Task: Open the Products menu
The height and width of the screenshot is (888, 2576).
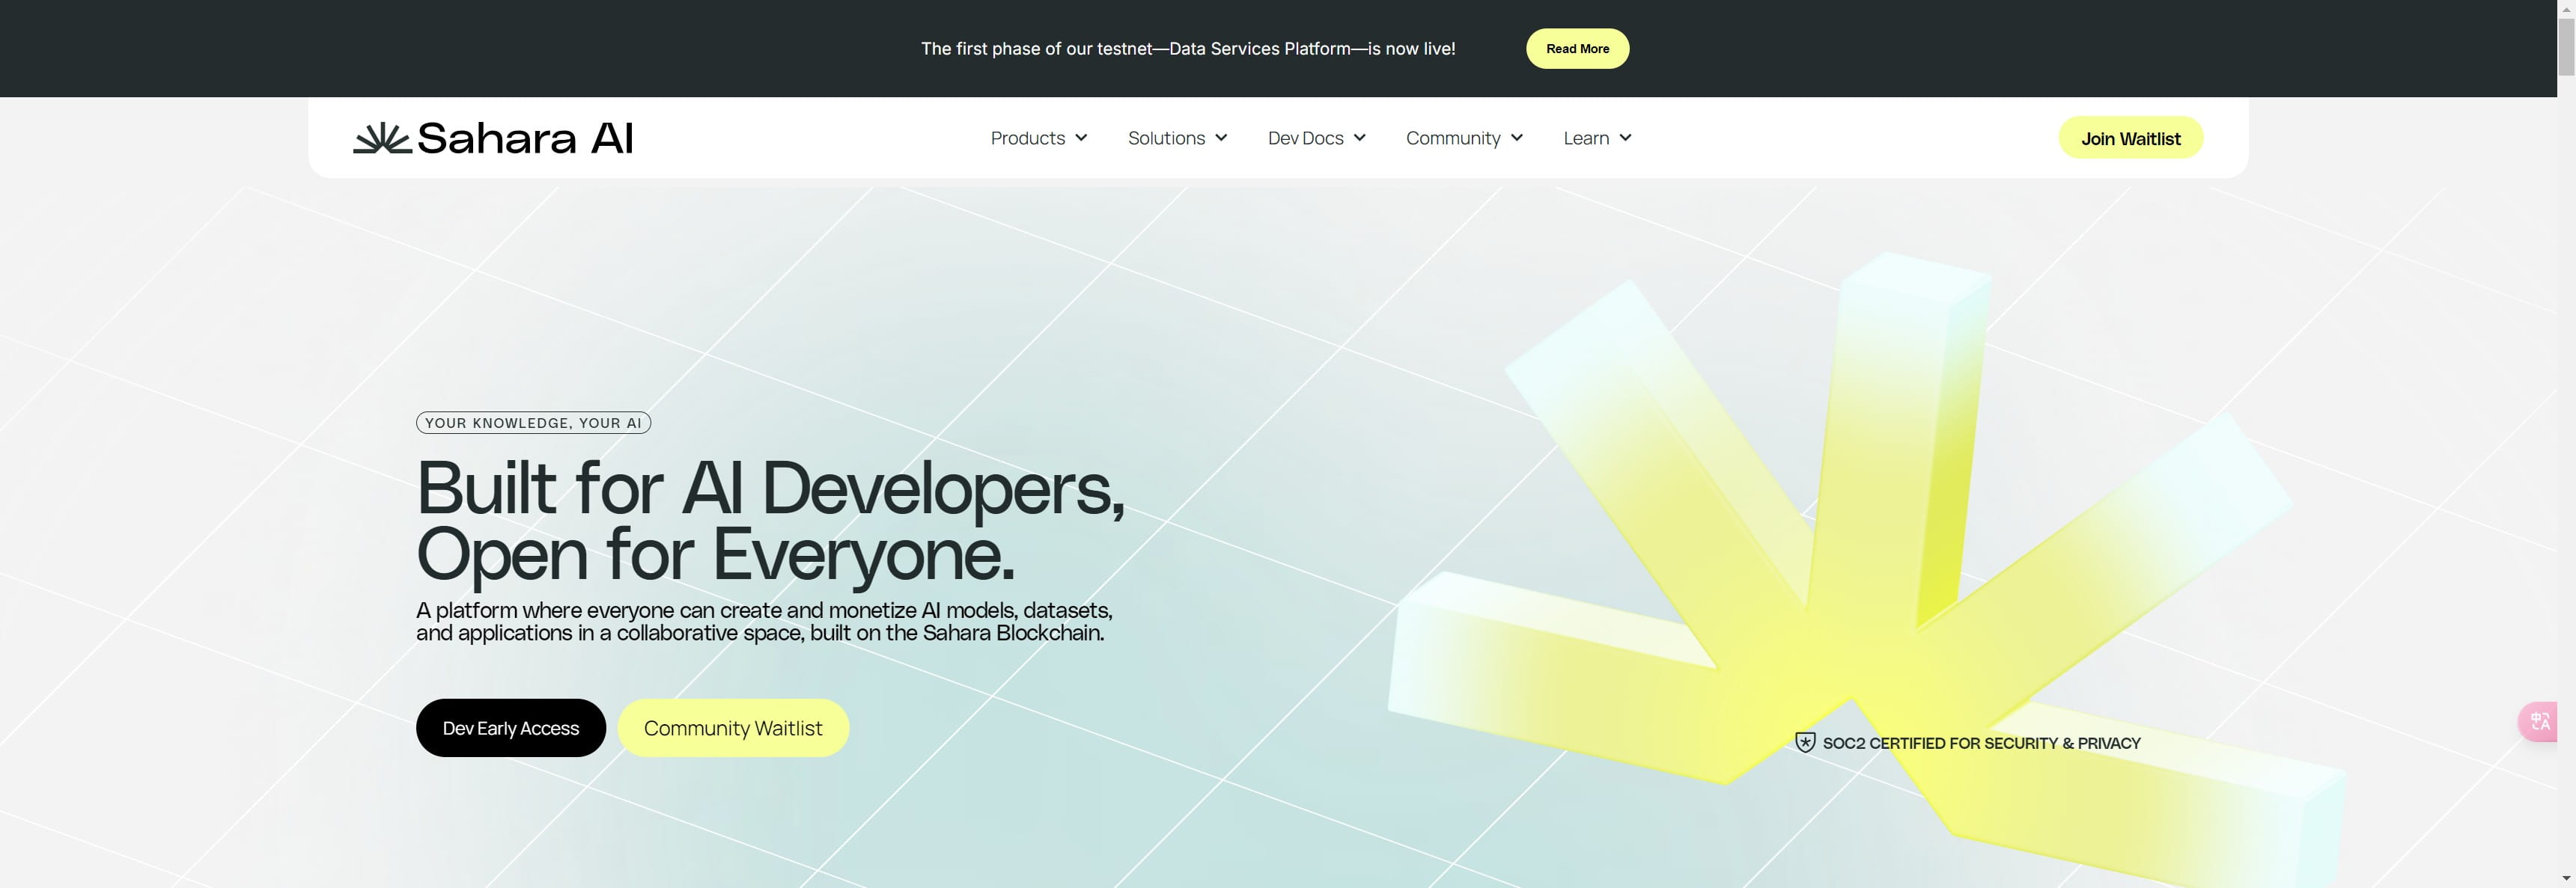Action: pos(1038,138)
